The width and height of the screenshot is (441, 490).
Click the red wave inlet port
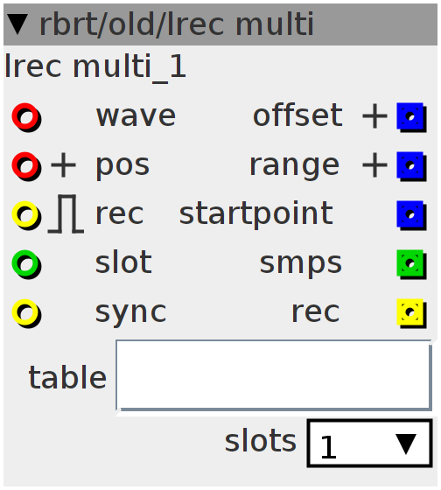pos(26,117)
